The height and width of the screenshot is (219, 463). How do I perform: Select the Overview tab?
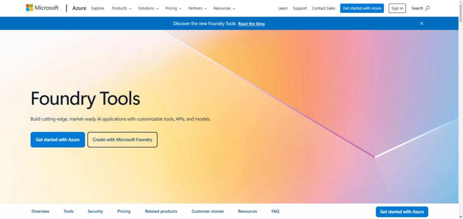coord(40,211)
